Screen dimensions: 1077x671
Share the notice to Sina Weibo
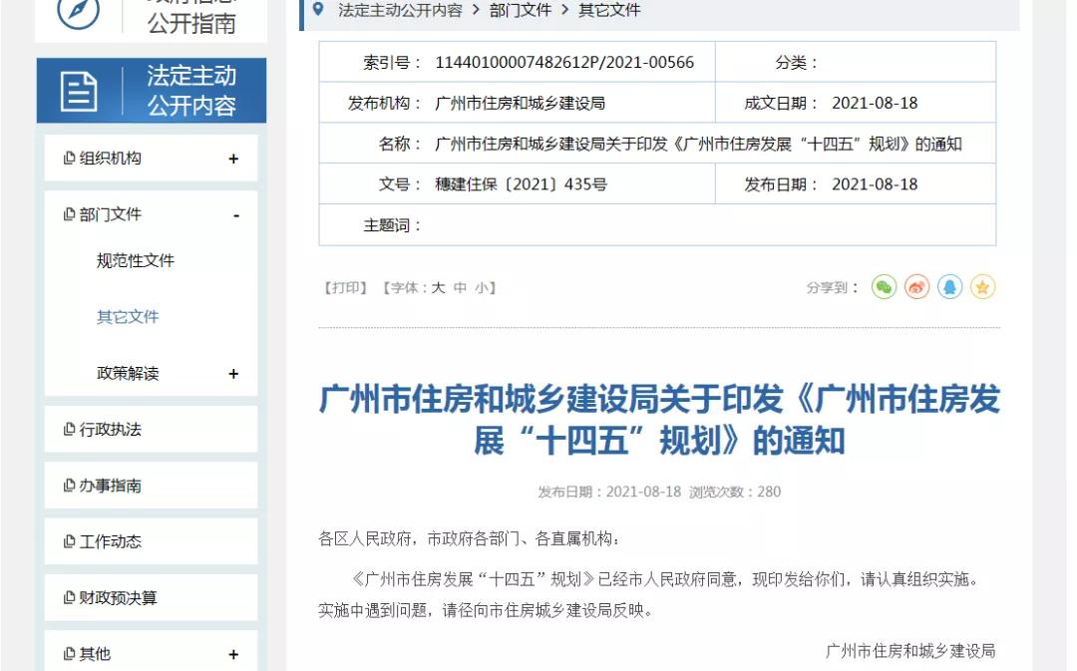916,287
